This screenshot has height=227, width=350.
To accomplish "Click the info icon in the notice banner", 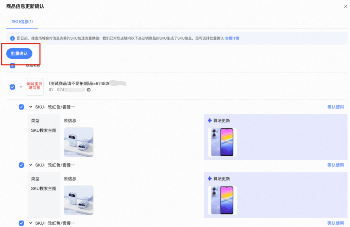I will (x=12, y=38).
